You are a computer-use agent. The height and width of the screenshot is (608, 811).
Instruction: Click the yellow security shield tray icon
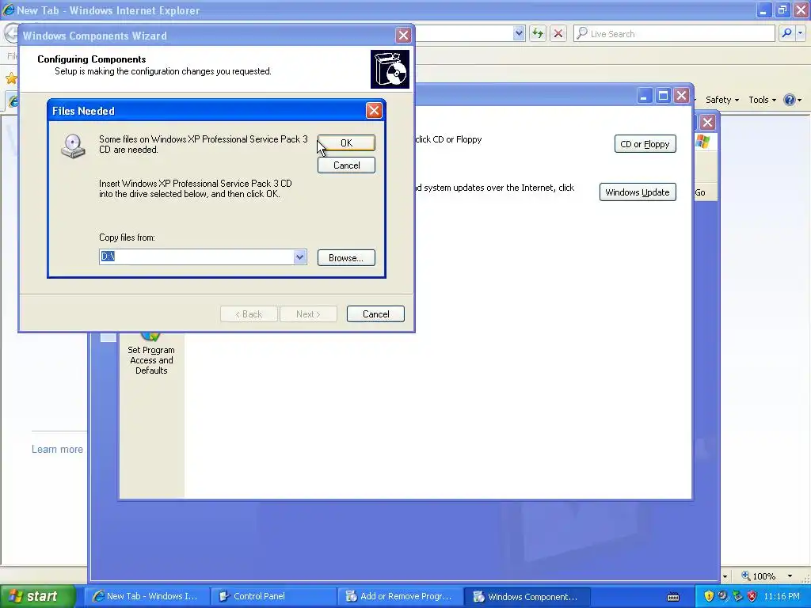click(709, 597)
